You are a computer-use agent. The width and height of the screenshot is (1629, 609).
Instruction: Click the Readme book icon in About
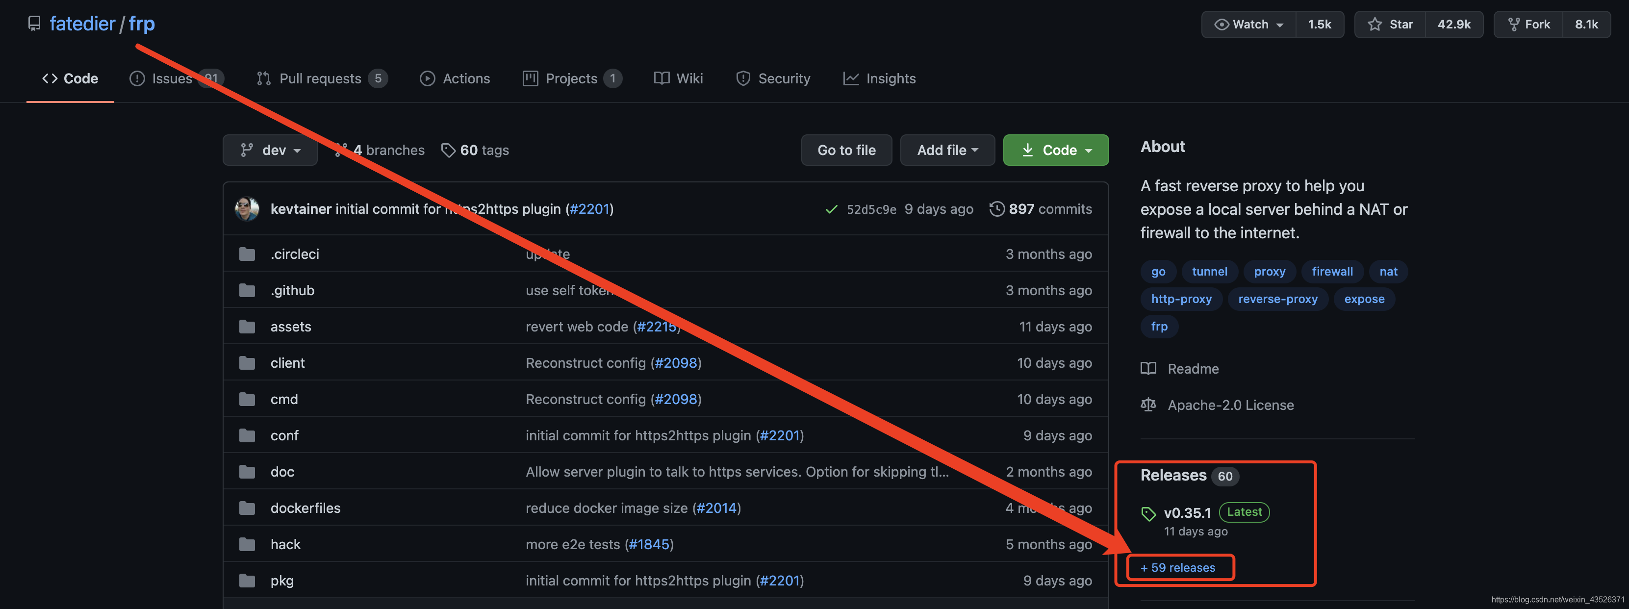pos(1148,369)
